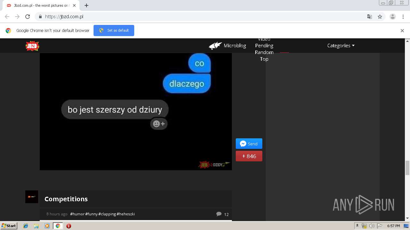The width and height of the screenshot is (410, 230).
Task: Click the scrollbar up arrow
Action: 407,41
